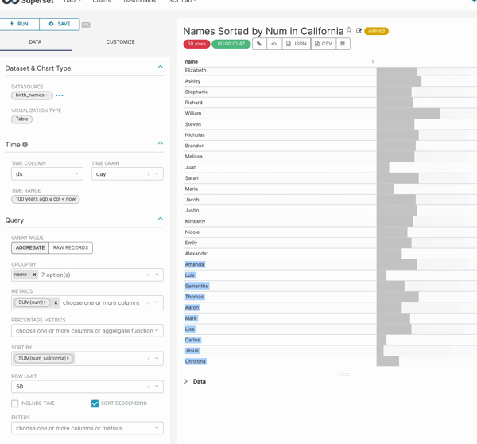Open the SQL Lab menu

182,2
